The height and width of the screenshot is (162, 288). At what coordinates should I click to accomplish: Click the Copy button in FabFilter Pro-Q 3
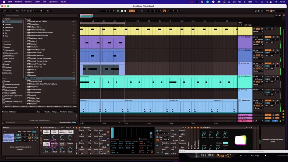click(x=257, y=156)
